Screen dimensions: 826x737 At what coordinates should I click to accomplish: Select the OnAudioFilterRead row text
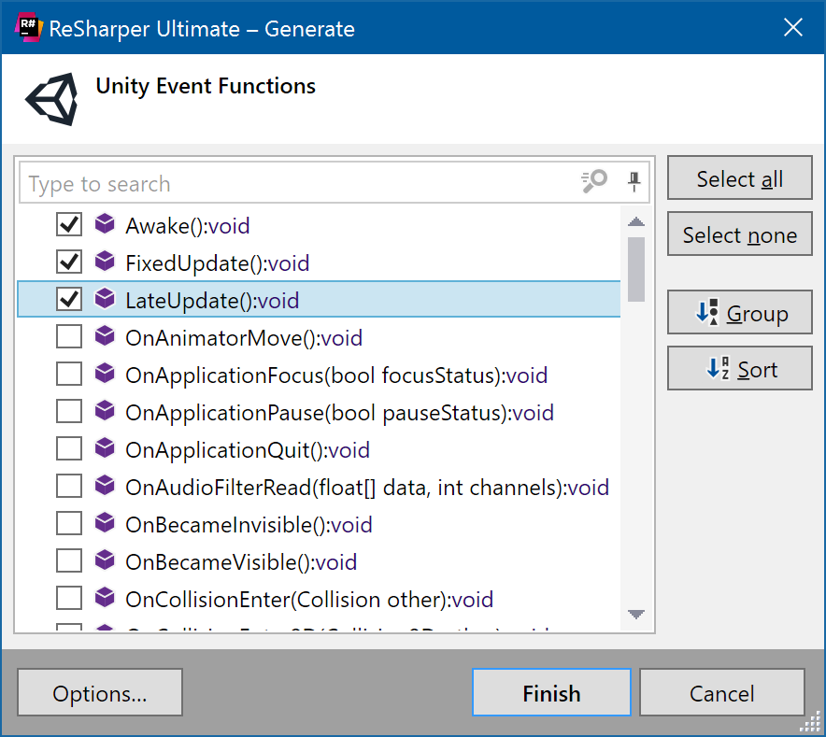[x=367, y=488]
